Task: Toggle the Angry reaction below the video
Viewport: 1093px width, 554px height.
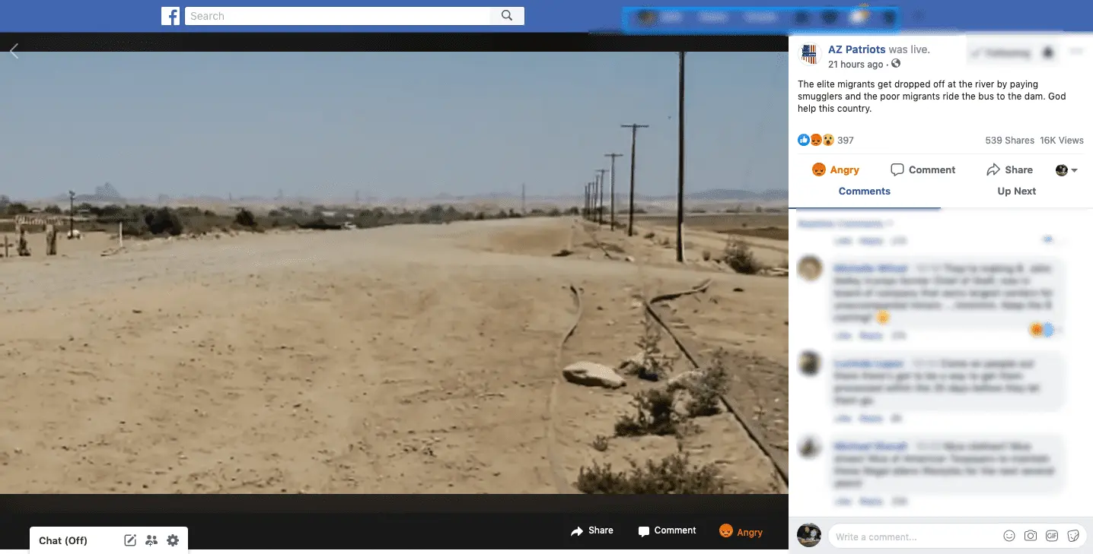Action: 741,532
